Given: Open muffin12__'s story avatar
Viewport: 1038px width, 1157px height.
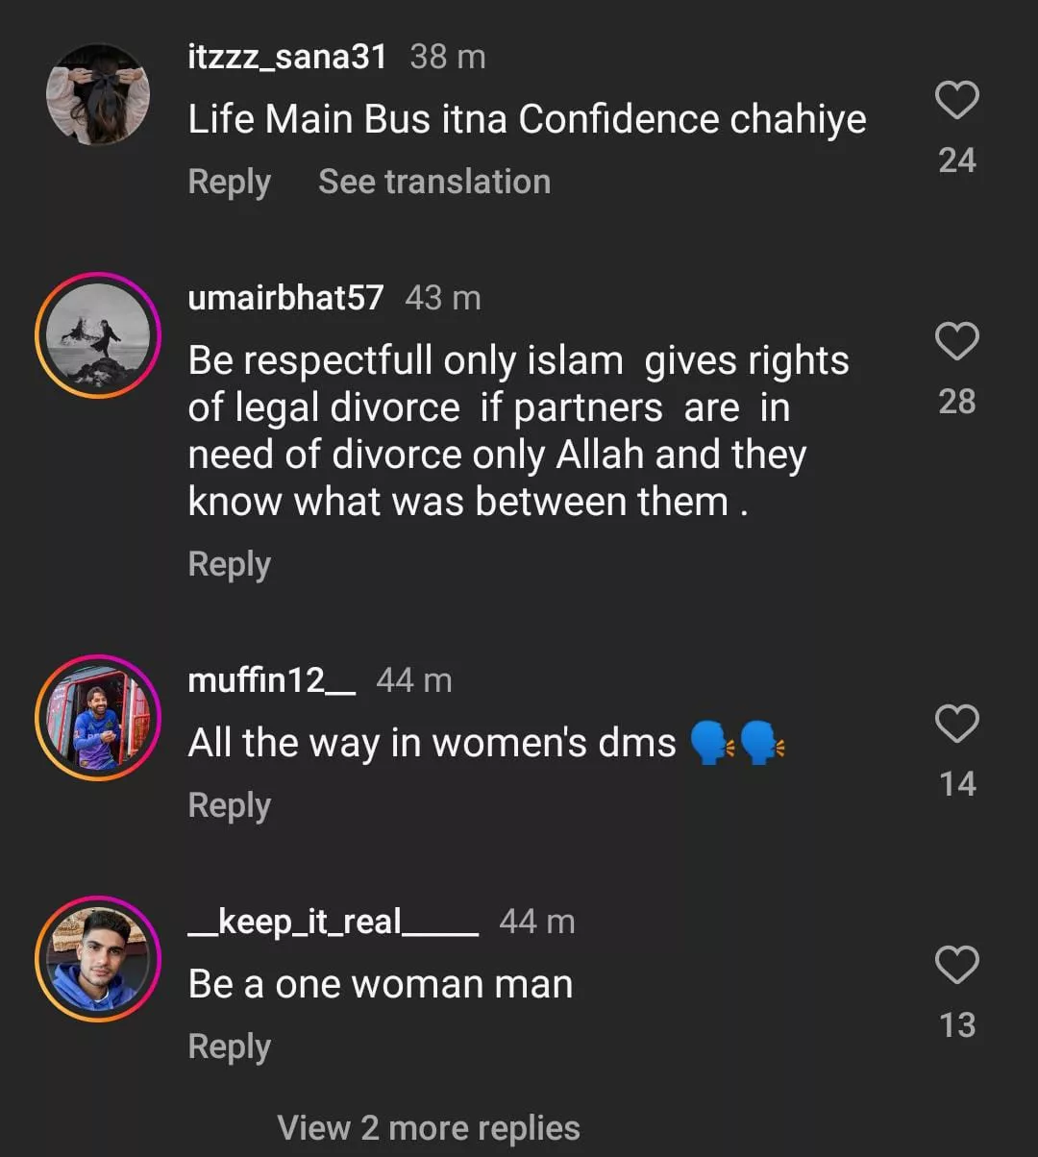Looking at the screenshot, I should coord(98,717).
